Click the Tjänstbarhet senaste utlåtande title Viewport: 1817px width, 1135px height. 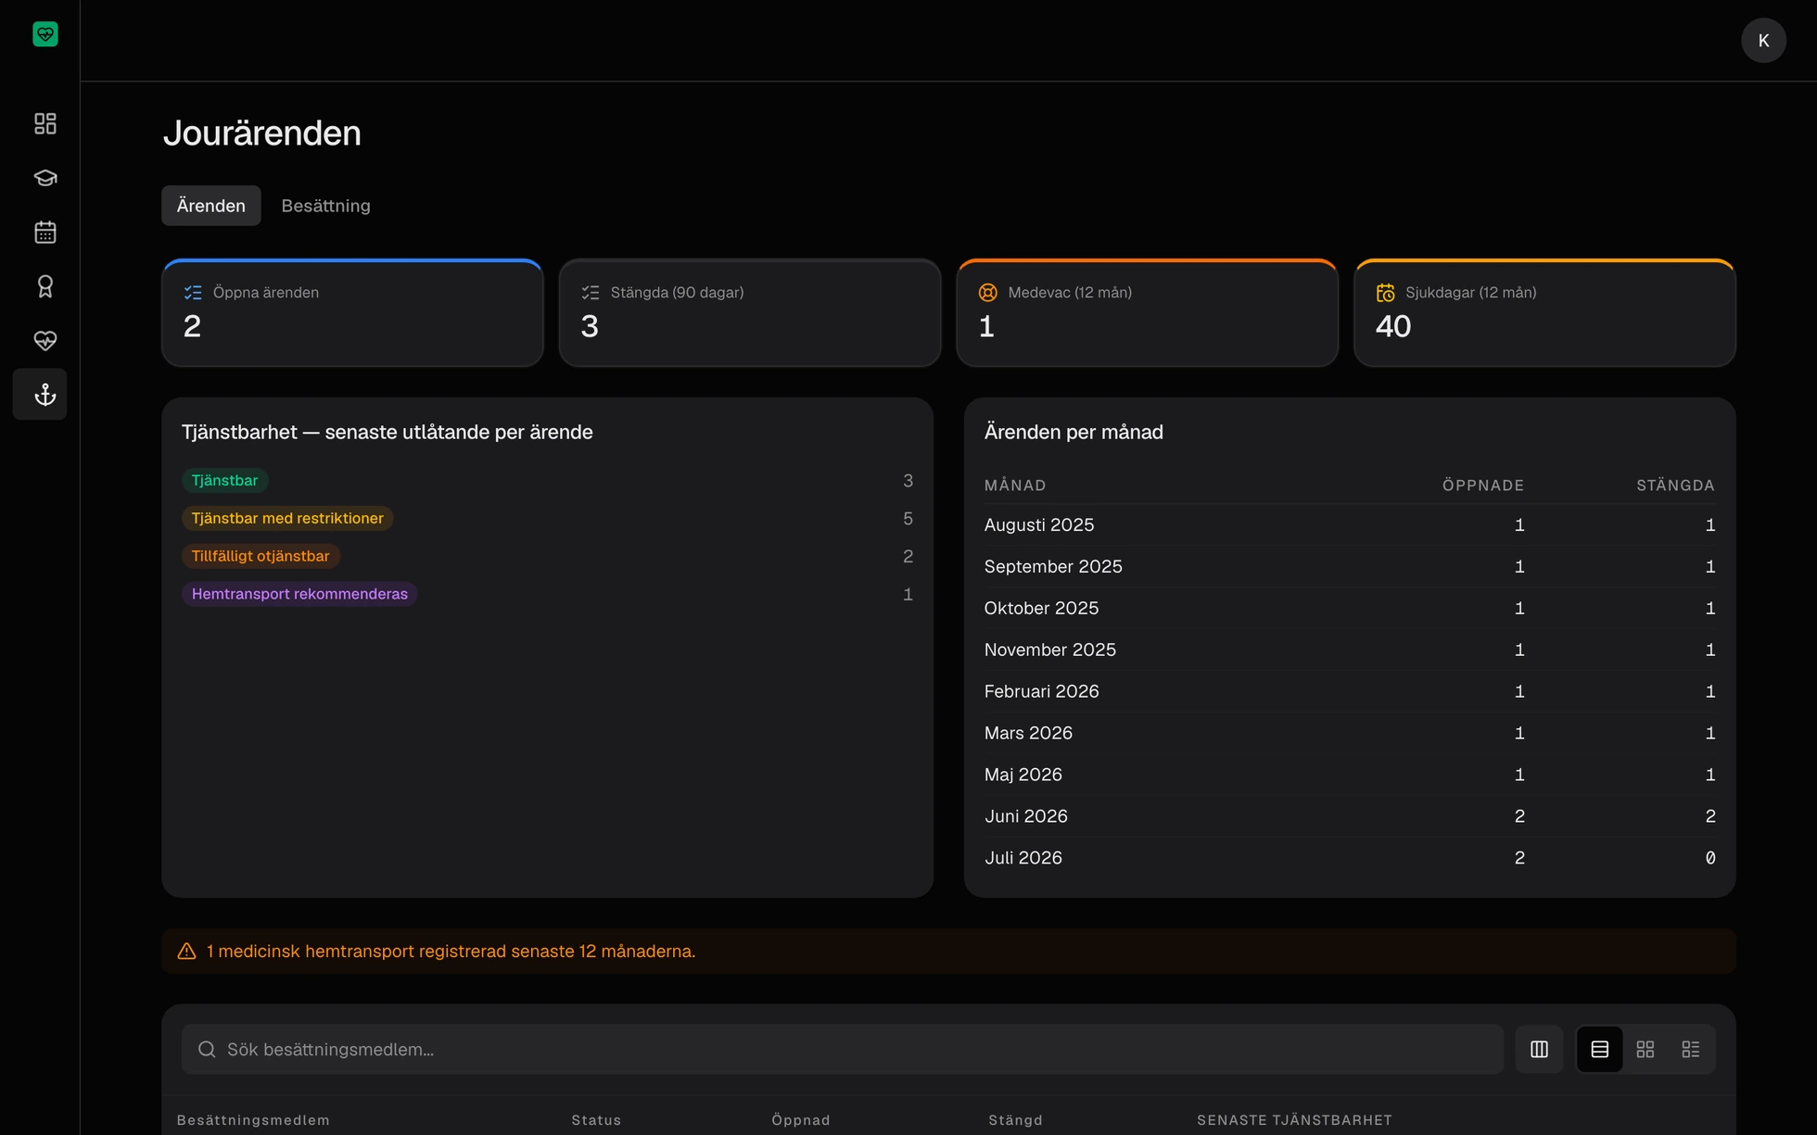pyautogui.click(x=387, y=432)
